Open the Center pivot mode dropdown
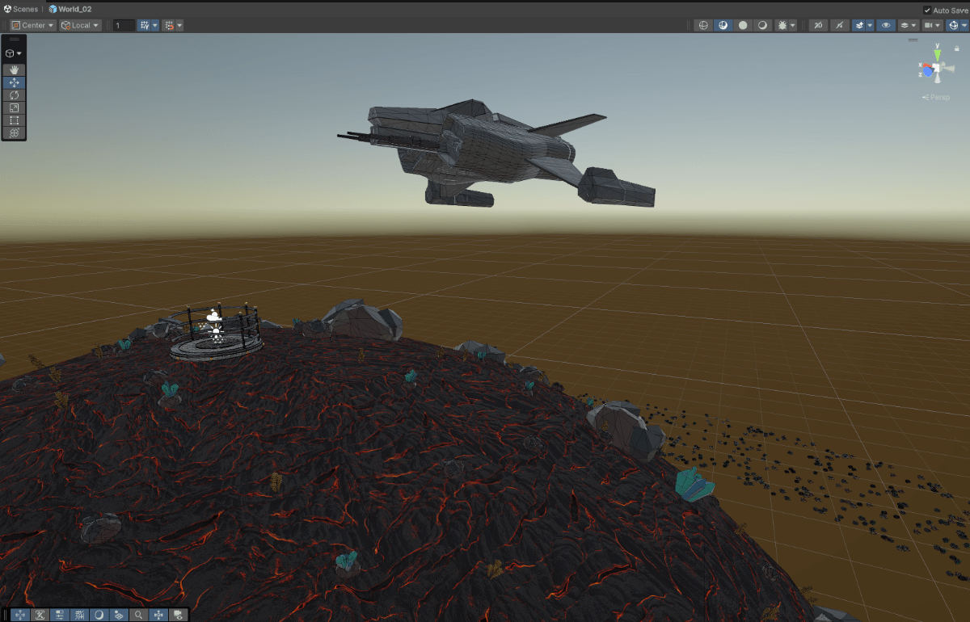This screenshot has width=970, height=622. tap(32, 25)
